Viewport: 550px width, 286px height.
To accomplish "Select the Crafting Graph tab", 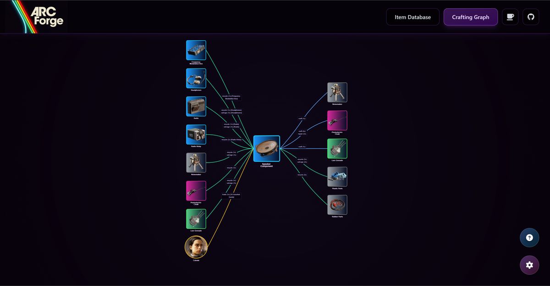I will pyautogui.click(x=471, y=17).
